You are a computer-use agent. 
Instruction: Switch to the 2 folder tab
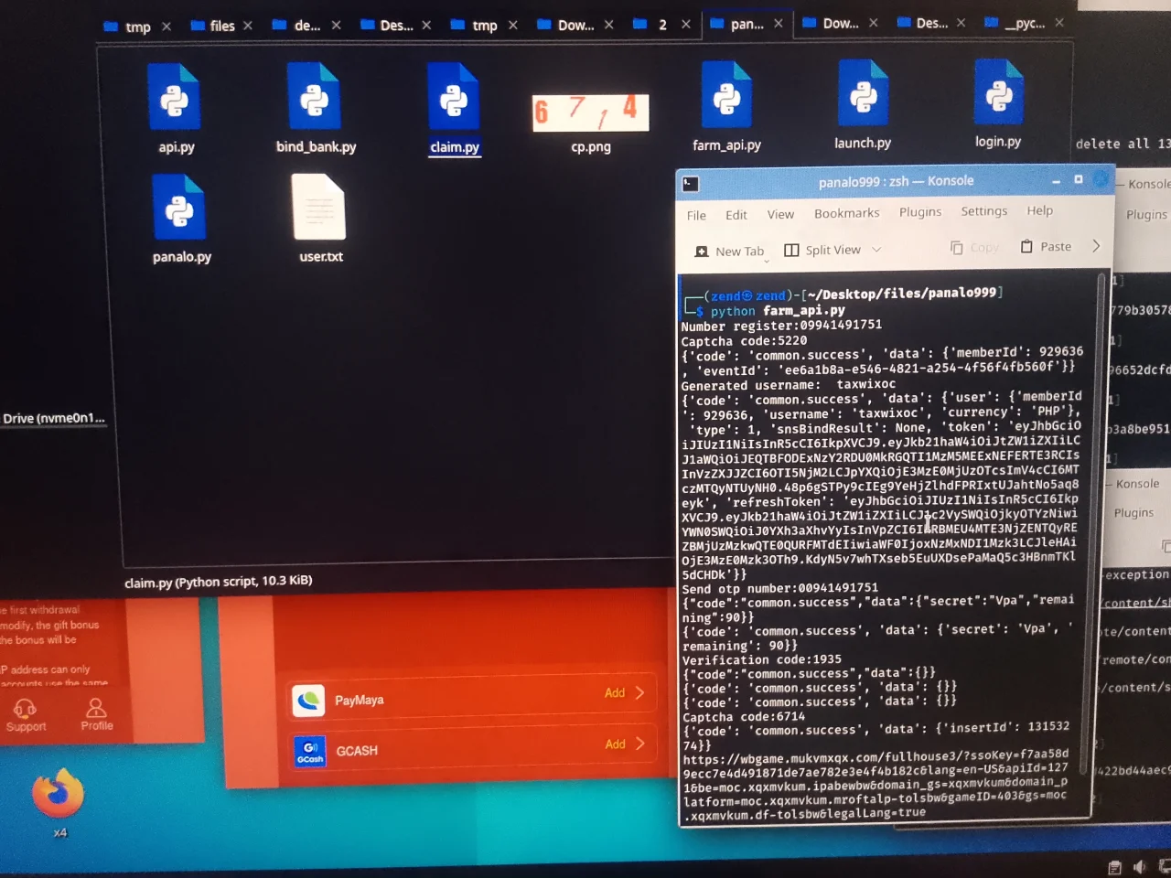(651, 25)
